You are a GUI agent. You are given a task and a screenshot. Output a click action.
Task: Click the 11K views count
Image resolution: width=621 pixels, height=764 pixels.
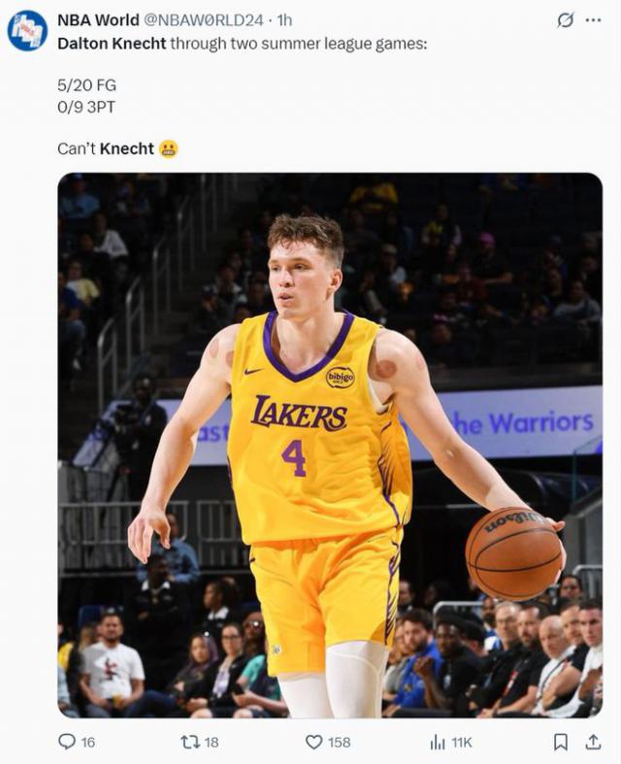pyautogui.click(x=462, y=742)
